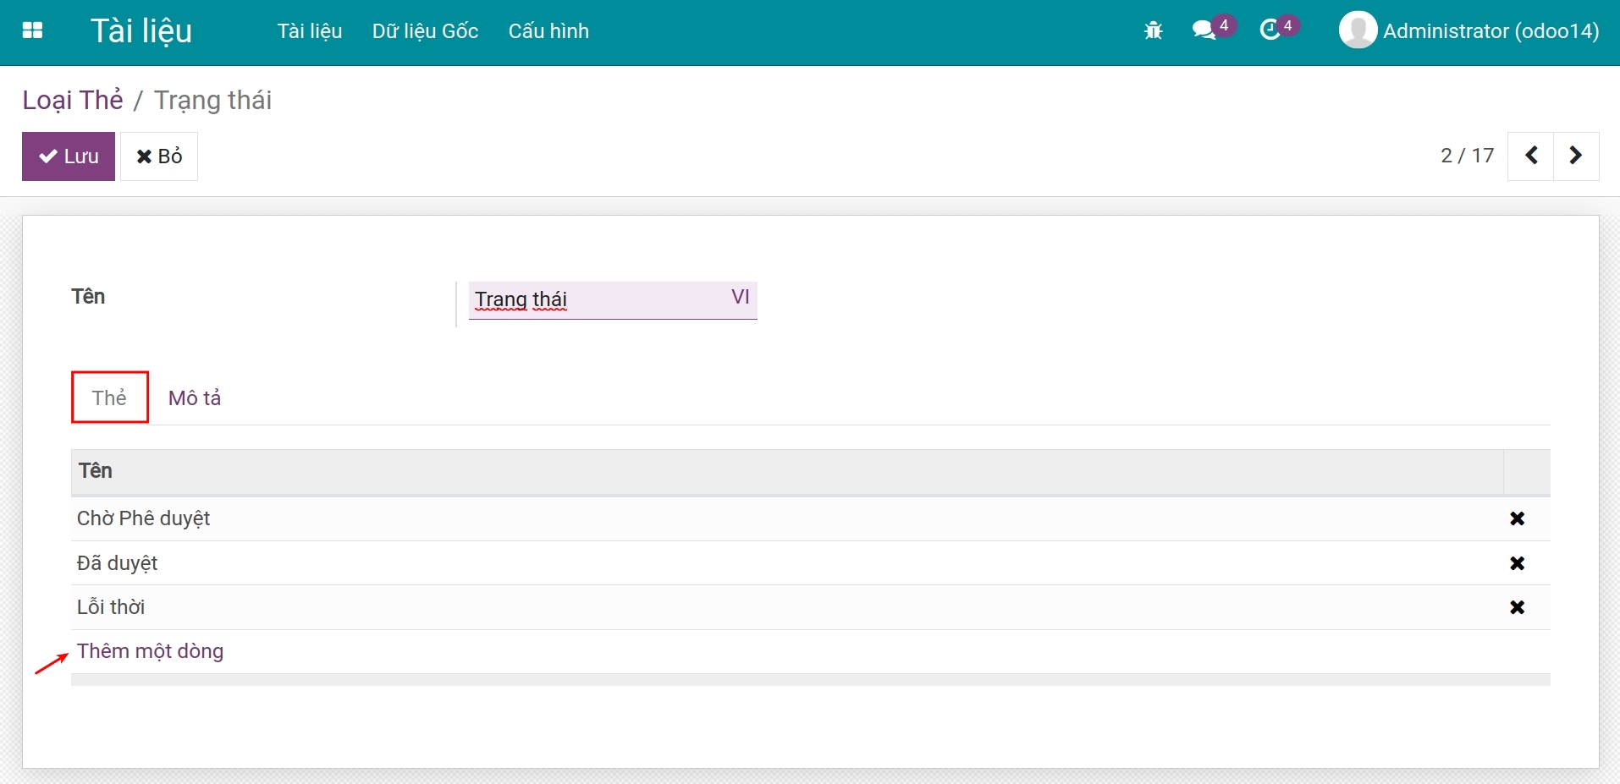This screenshot has width=1620, height=784.
Task: Go to next record arrow
Action: 1576,156
